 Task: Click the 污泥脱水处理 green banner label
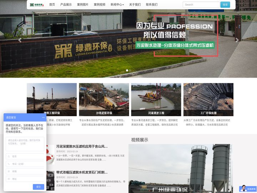click(x=175, y=45)
